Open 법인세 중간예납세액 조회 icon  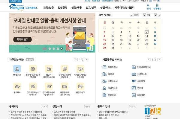pyautogui.click(x=33, y=69)
